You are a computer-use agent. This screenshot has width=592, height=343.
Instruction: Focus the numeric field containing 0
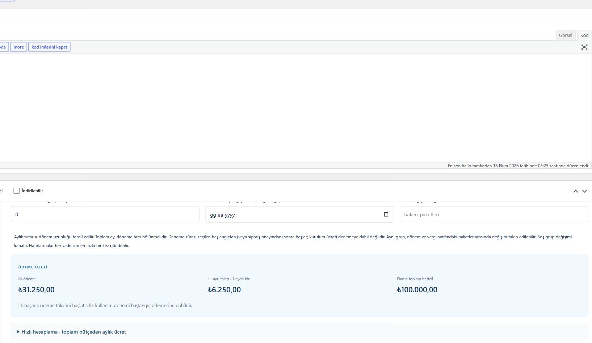[105, 214]
